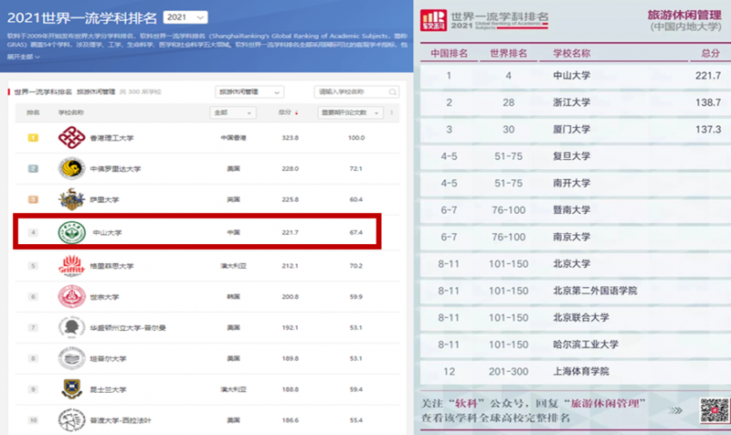Click 复旦大学 in the right ranking list
731x435 pixels.
tap(572, 156)
